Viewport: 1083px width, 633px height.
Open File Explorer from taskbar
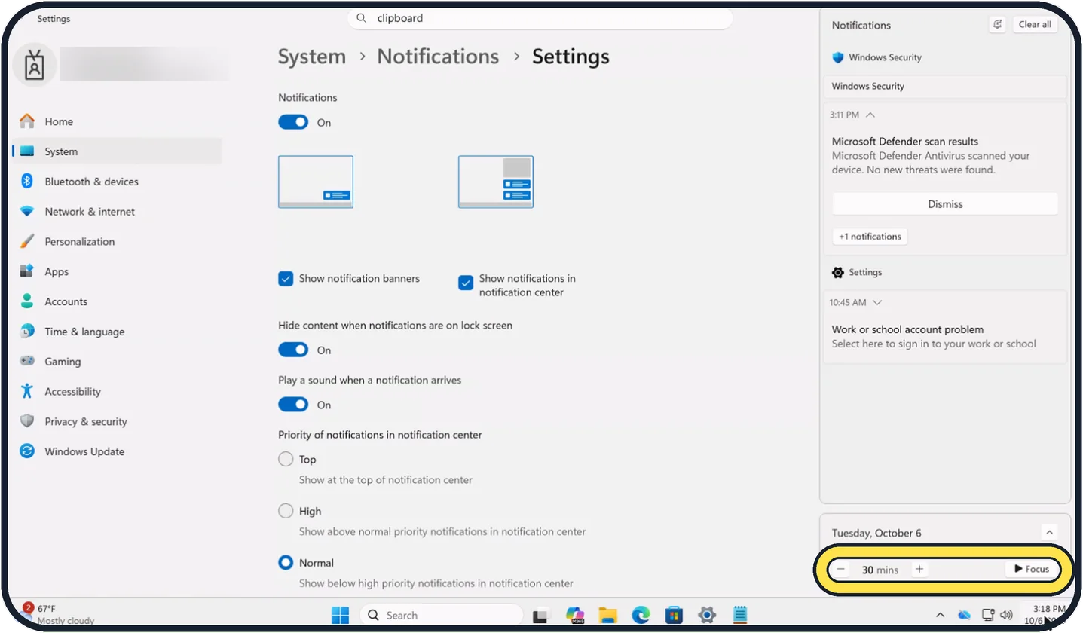(608, 616)
